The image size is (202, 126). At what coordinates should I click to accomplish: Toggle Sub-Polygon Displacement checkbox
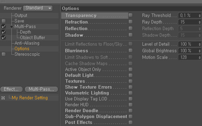(x=130, y=116)
